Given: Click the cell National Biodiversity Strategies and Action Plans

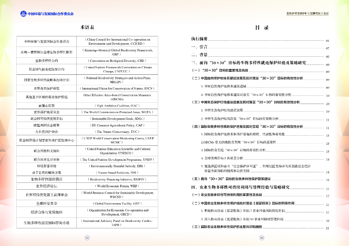Looking at the screenshot, I should coord(117,80).
